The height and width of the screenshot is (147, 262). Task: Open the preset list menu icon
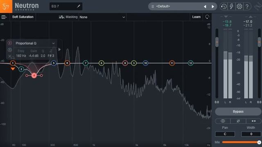pyautogui.click(x=153, y=7)
